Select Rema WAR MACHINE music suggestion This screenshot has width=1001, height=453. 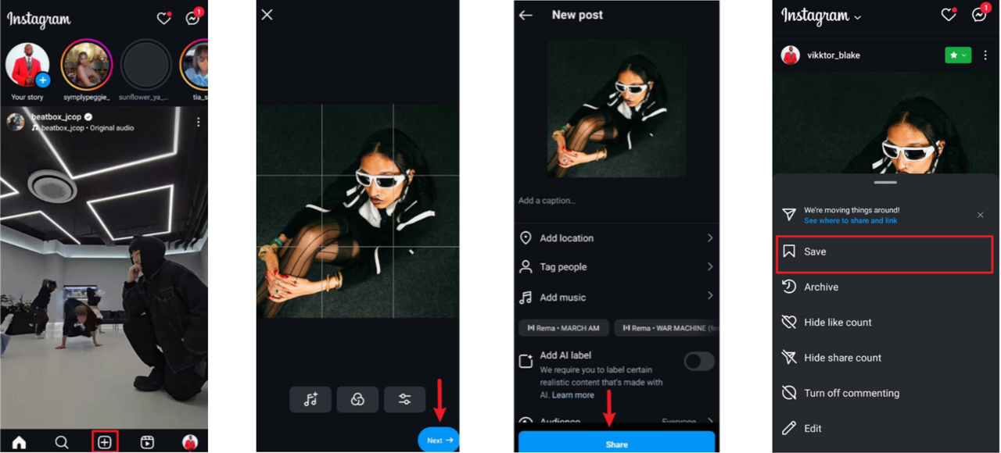(x=666, y=328)
